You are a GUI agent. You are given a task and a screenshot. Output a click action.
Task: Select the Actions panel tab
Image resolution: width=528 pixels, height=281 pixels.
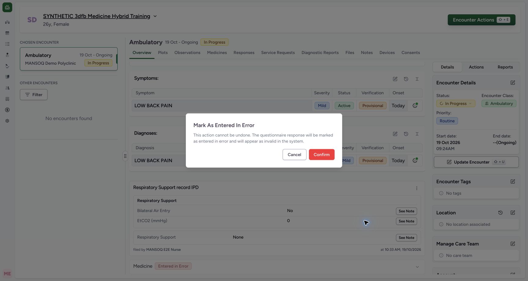(476, 67)
